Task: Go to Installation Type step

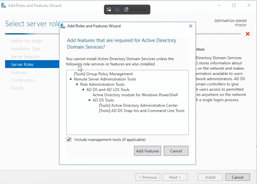Action: [x=26, y=49]
